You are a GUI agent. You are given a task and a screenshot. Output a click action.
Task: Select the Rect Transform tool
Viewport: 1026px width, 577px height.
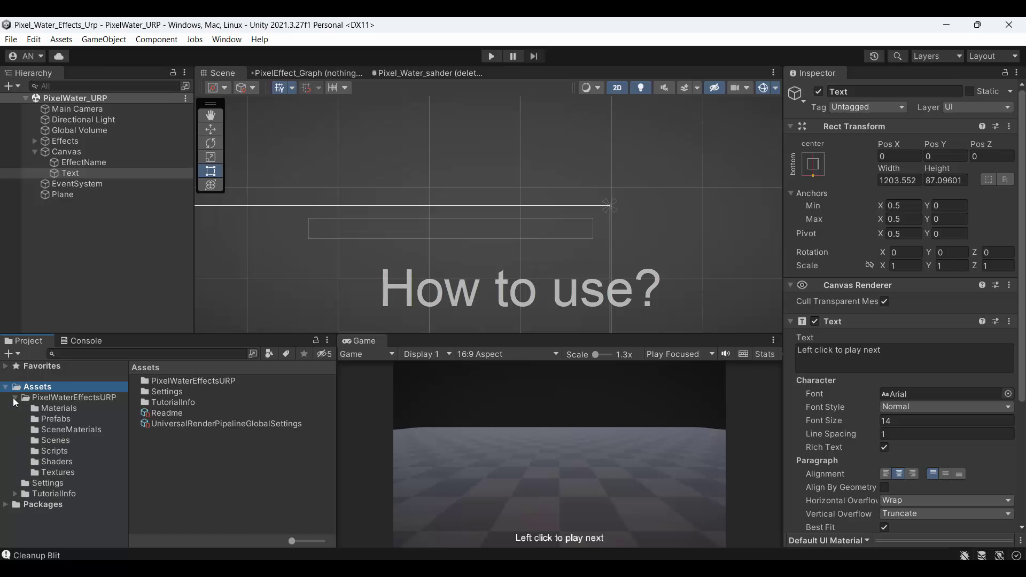[x=210, y=171]
